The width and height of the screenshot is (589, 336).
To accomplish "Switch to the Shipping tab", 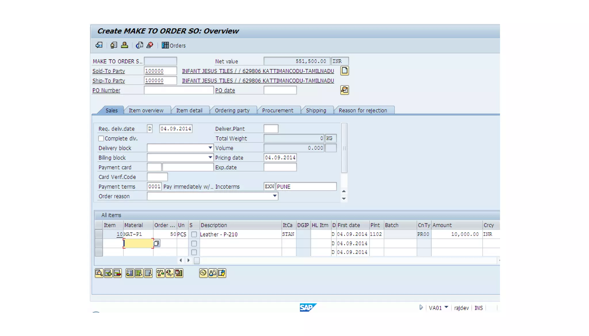I will coord(316,110).
